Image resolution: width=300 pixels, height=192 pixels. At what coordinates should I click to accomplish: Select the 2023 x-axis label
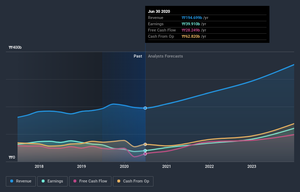252,166
